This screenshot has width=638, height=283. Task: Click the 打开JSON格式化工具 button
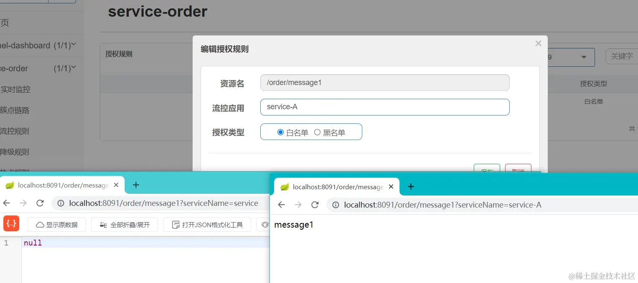coord(207,225)
